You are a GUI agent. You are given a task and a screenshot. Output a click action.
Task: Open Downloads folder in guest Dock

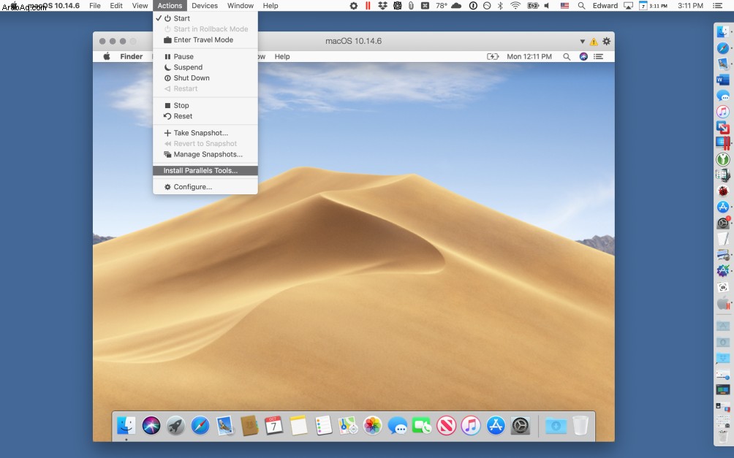556,426
